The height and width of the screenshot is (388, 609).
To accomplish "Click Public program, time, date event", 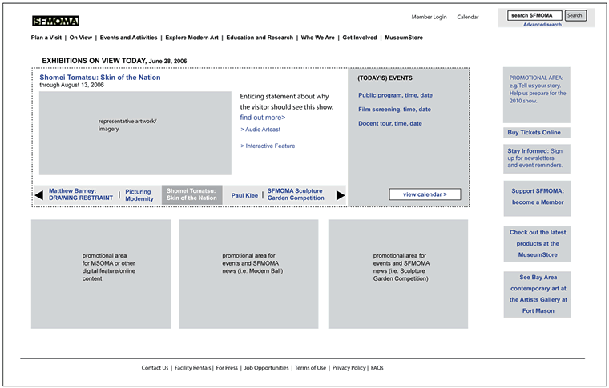I will coord(395,95).
